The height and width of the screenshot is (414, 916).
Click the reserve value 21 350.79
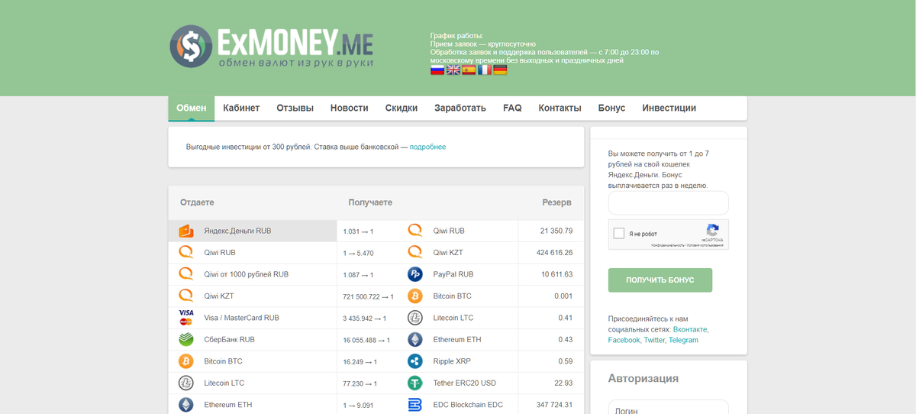click(x=556, y=231)
